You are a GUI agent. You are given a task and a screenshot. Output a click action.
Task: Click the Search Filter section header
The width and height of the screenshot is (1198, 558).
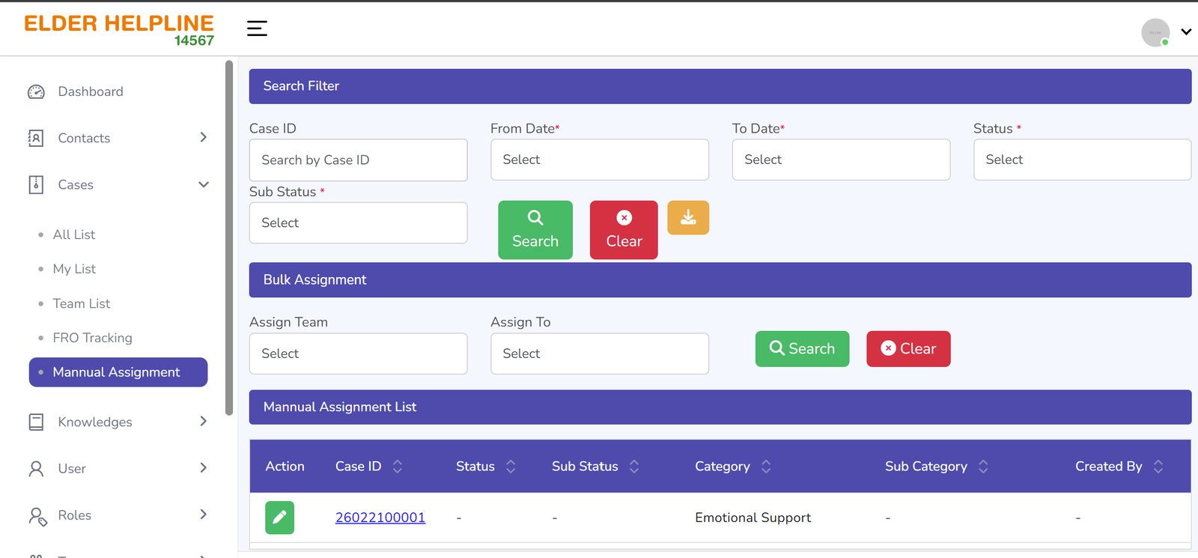point(720,86)
